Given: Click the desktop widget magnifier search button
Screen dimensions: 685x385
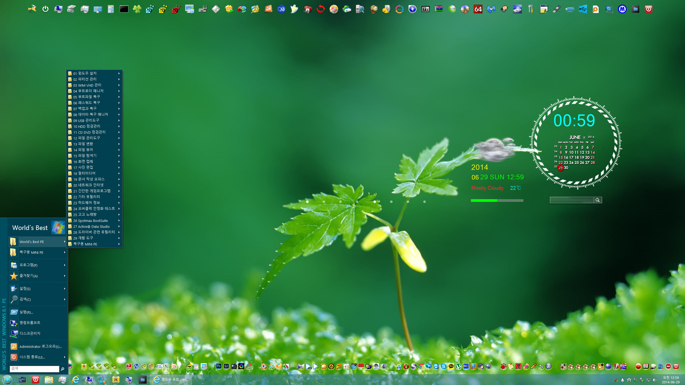Looking at the screenshot, I should click(x=598, y=200).
